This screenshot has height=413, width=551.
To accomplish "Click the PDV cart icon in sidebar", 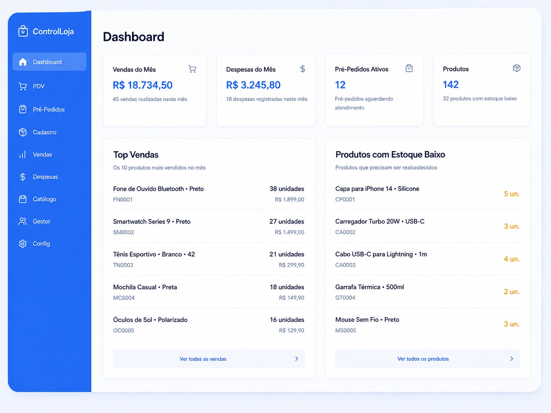I will (x=23, y=86).
